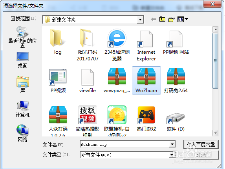The width and height of the screenshot is (225, 169).
Task: Open 网络 in sidebar
Action: pos(22,133)
